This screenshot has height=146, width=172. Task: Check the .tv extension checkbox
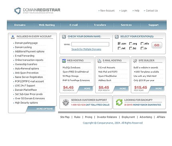pos(142,48)
